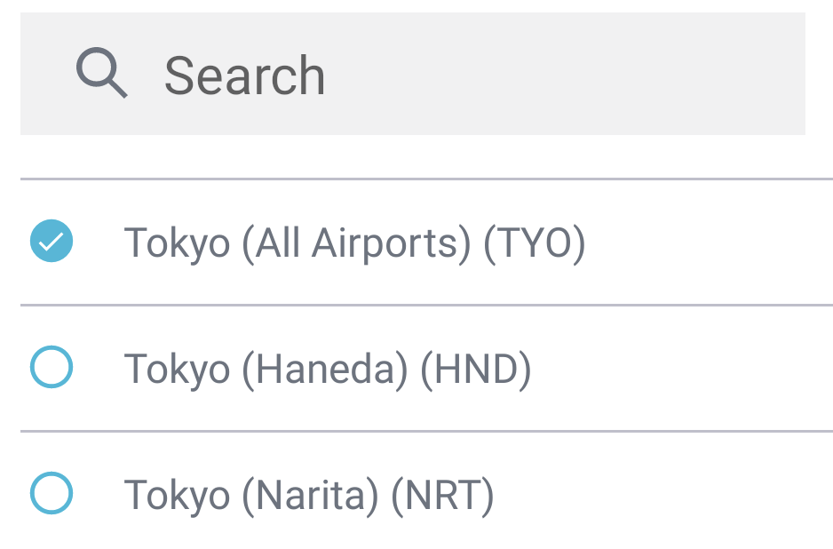Select the checked Tokyo All Airports radio
Viewport: 833px width, 549px height.
[52, 241]
